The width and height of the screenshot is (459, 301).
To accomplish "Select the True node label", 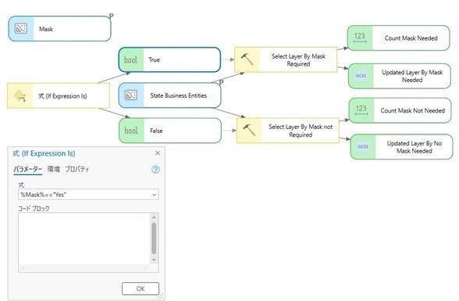I will tap(154, 59).
